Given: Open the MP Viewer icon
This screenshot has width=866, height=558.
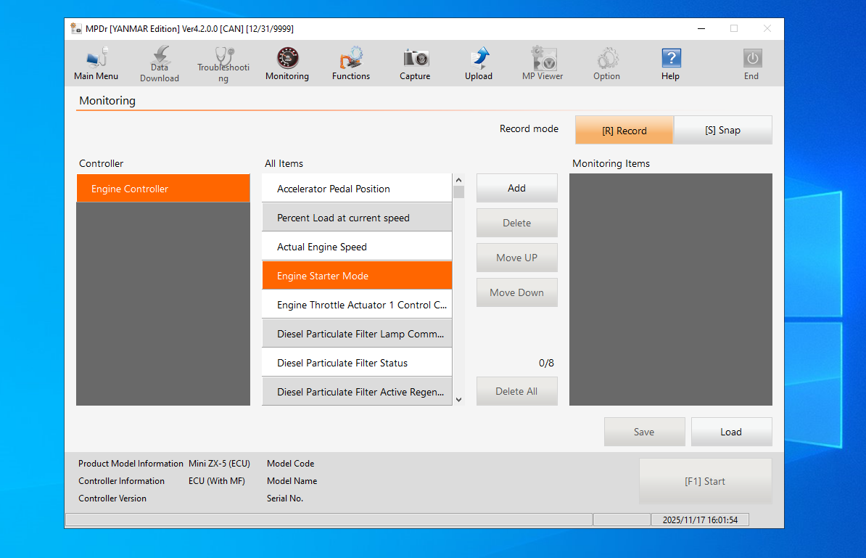Looking at the screenshot, I should [543, 64].
